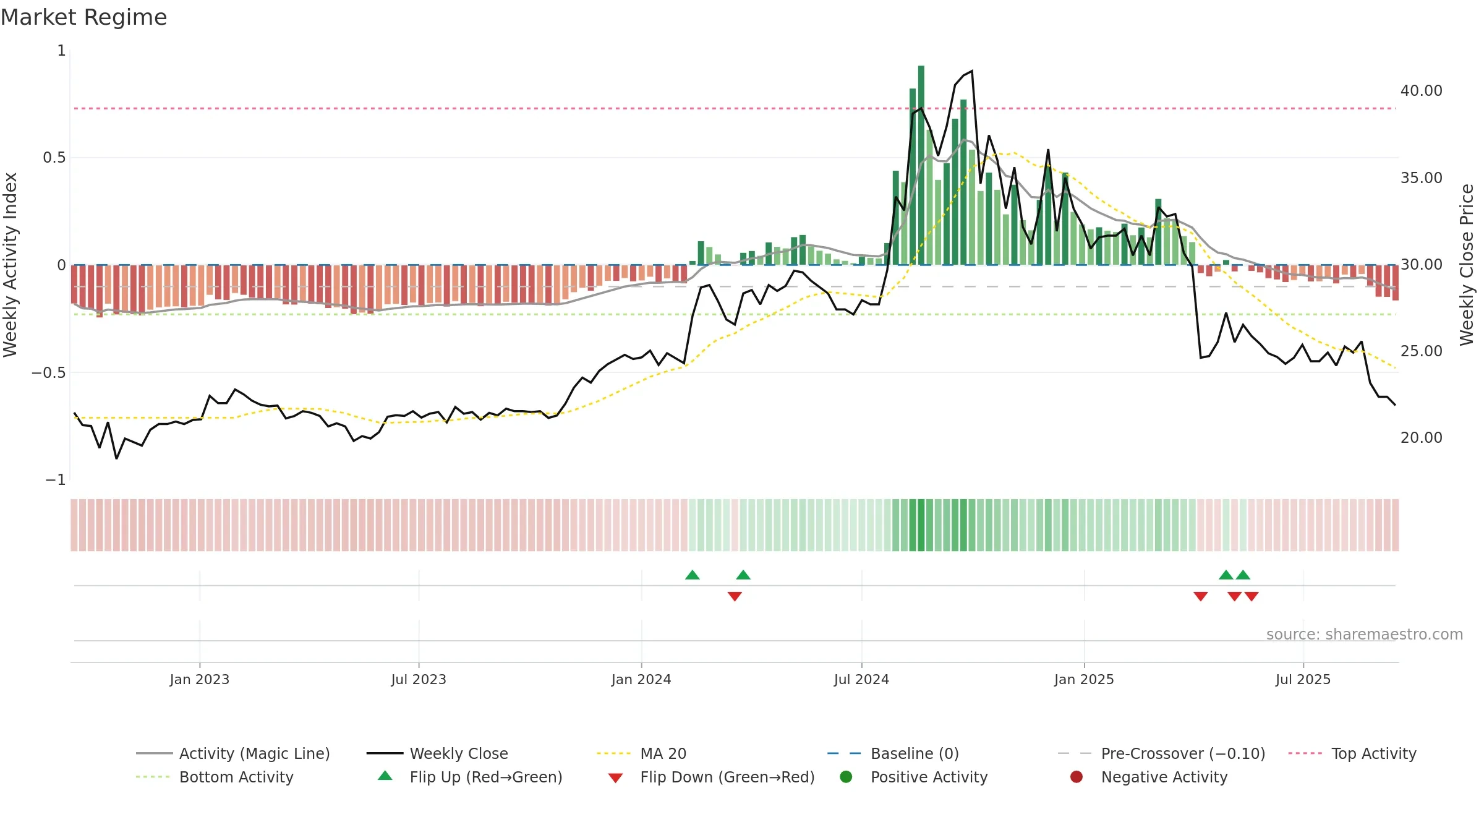Click the first red flip-down marker in 2025

[x=1201, y=596]
